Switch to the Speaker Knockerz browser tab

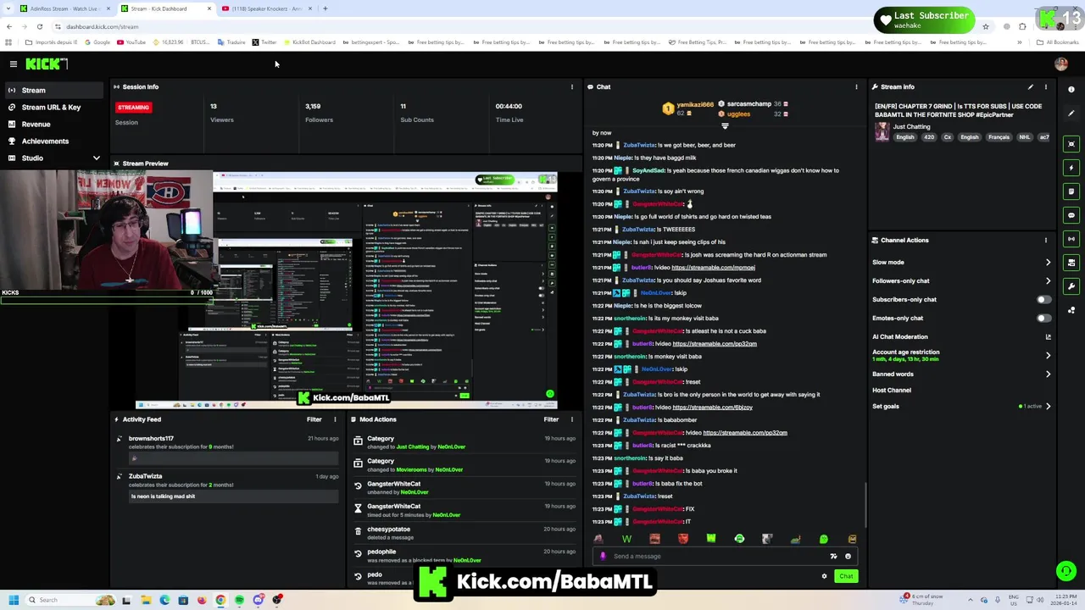267,8
